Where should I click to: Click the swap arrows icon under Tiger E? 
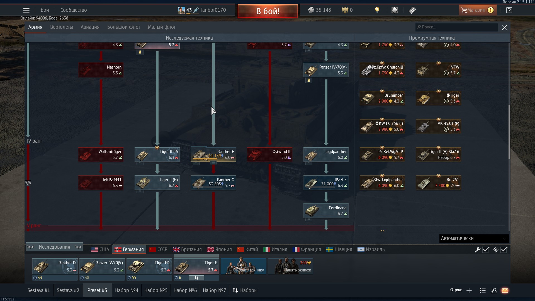pyautogui.click(x=196, y=278)
